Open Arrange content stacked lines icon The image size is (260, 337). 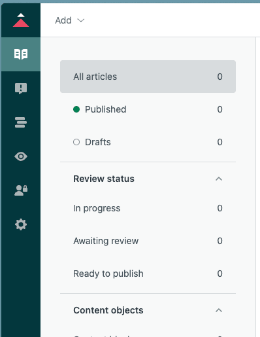(21, 122)
